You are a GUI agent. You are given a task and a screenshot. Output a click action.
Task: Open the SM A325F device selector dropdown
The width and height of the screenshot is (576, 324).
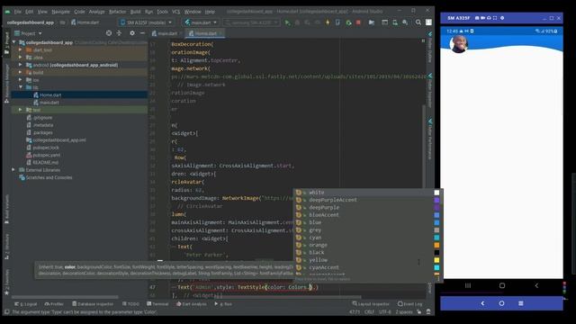146,22
